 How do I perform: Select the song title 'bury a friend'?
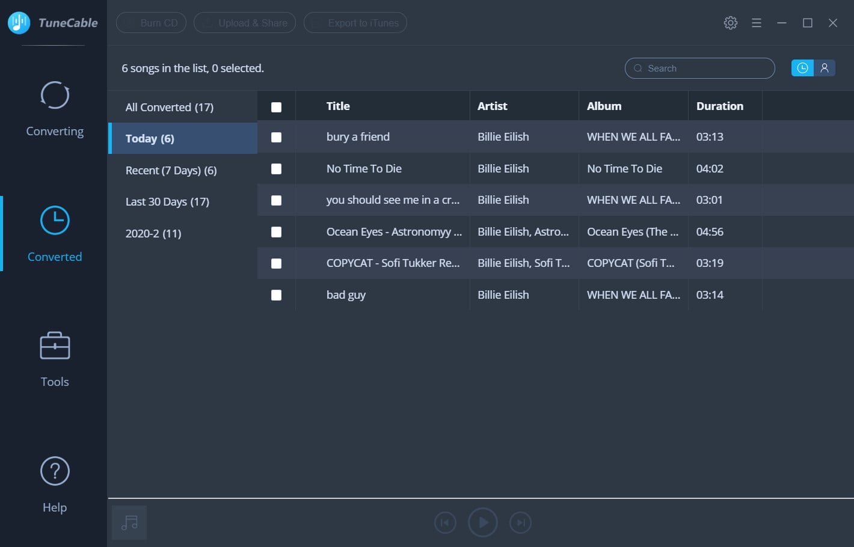(358, 137)
